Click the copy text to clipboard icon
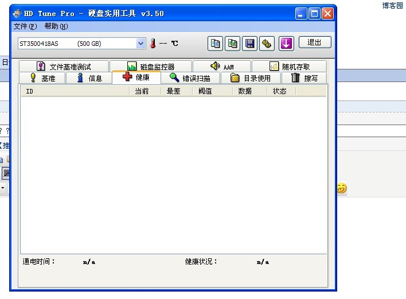This screenshot has height=299, width=406. [215, 44]
